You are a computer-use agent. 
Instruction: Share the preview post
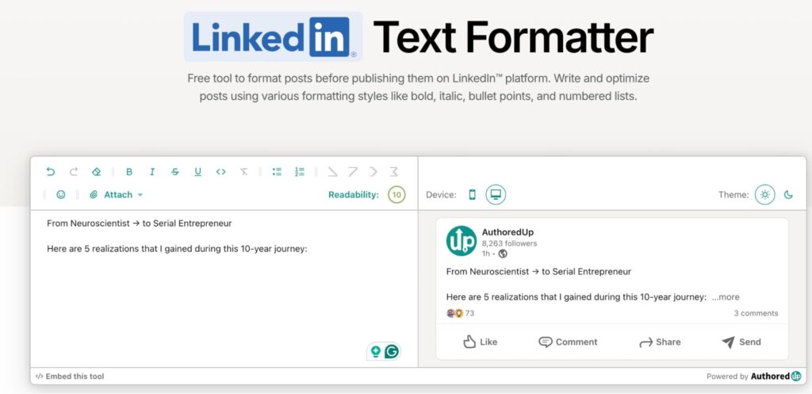660,342
